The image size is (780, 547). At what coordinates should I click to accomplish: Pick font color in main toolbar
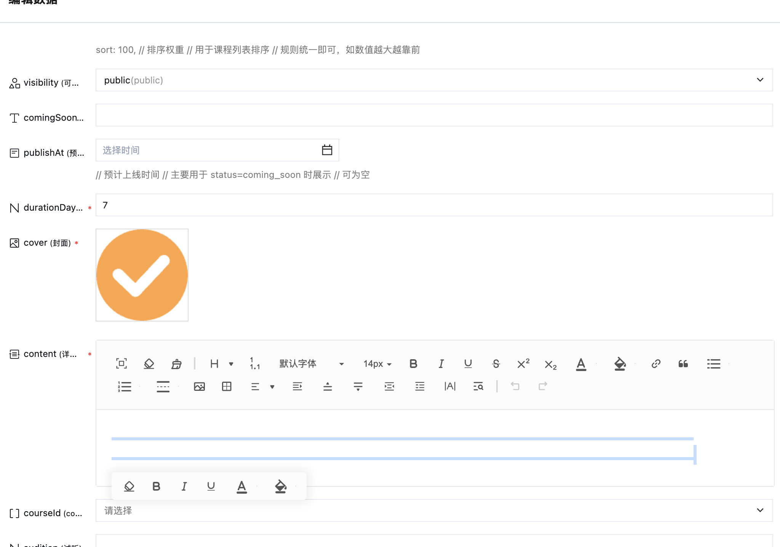tap(581, 364)
